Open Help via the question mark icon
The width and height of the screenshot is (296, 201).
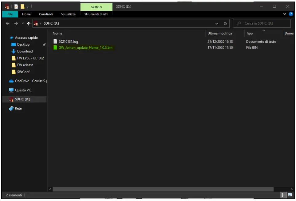click(x=291, y=14)
